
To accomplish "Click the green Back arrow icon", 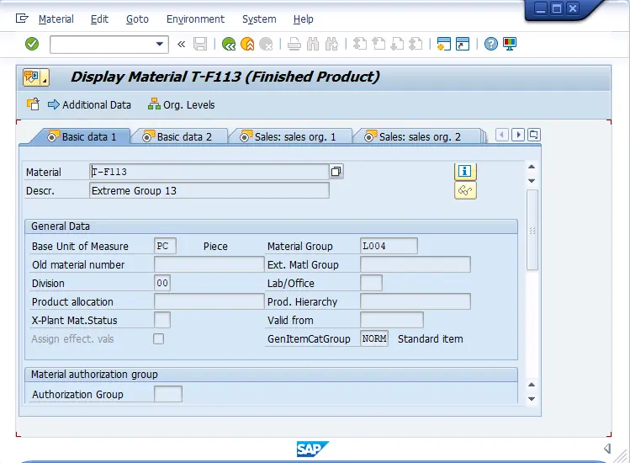I will (x=229, y=44).
